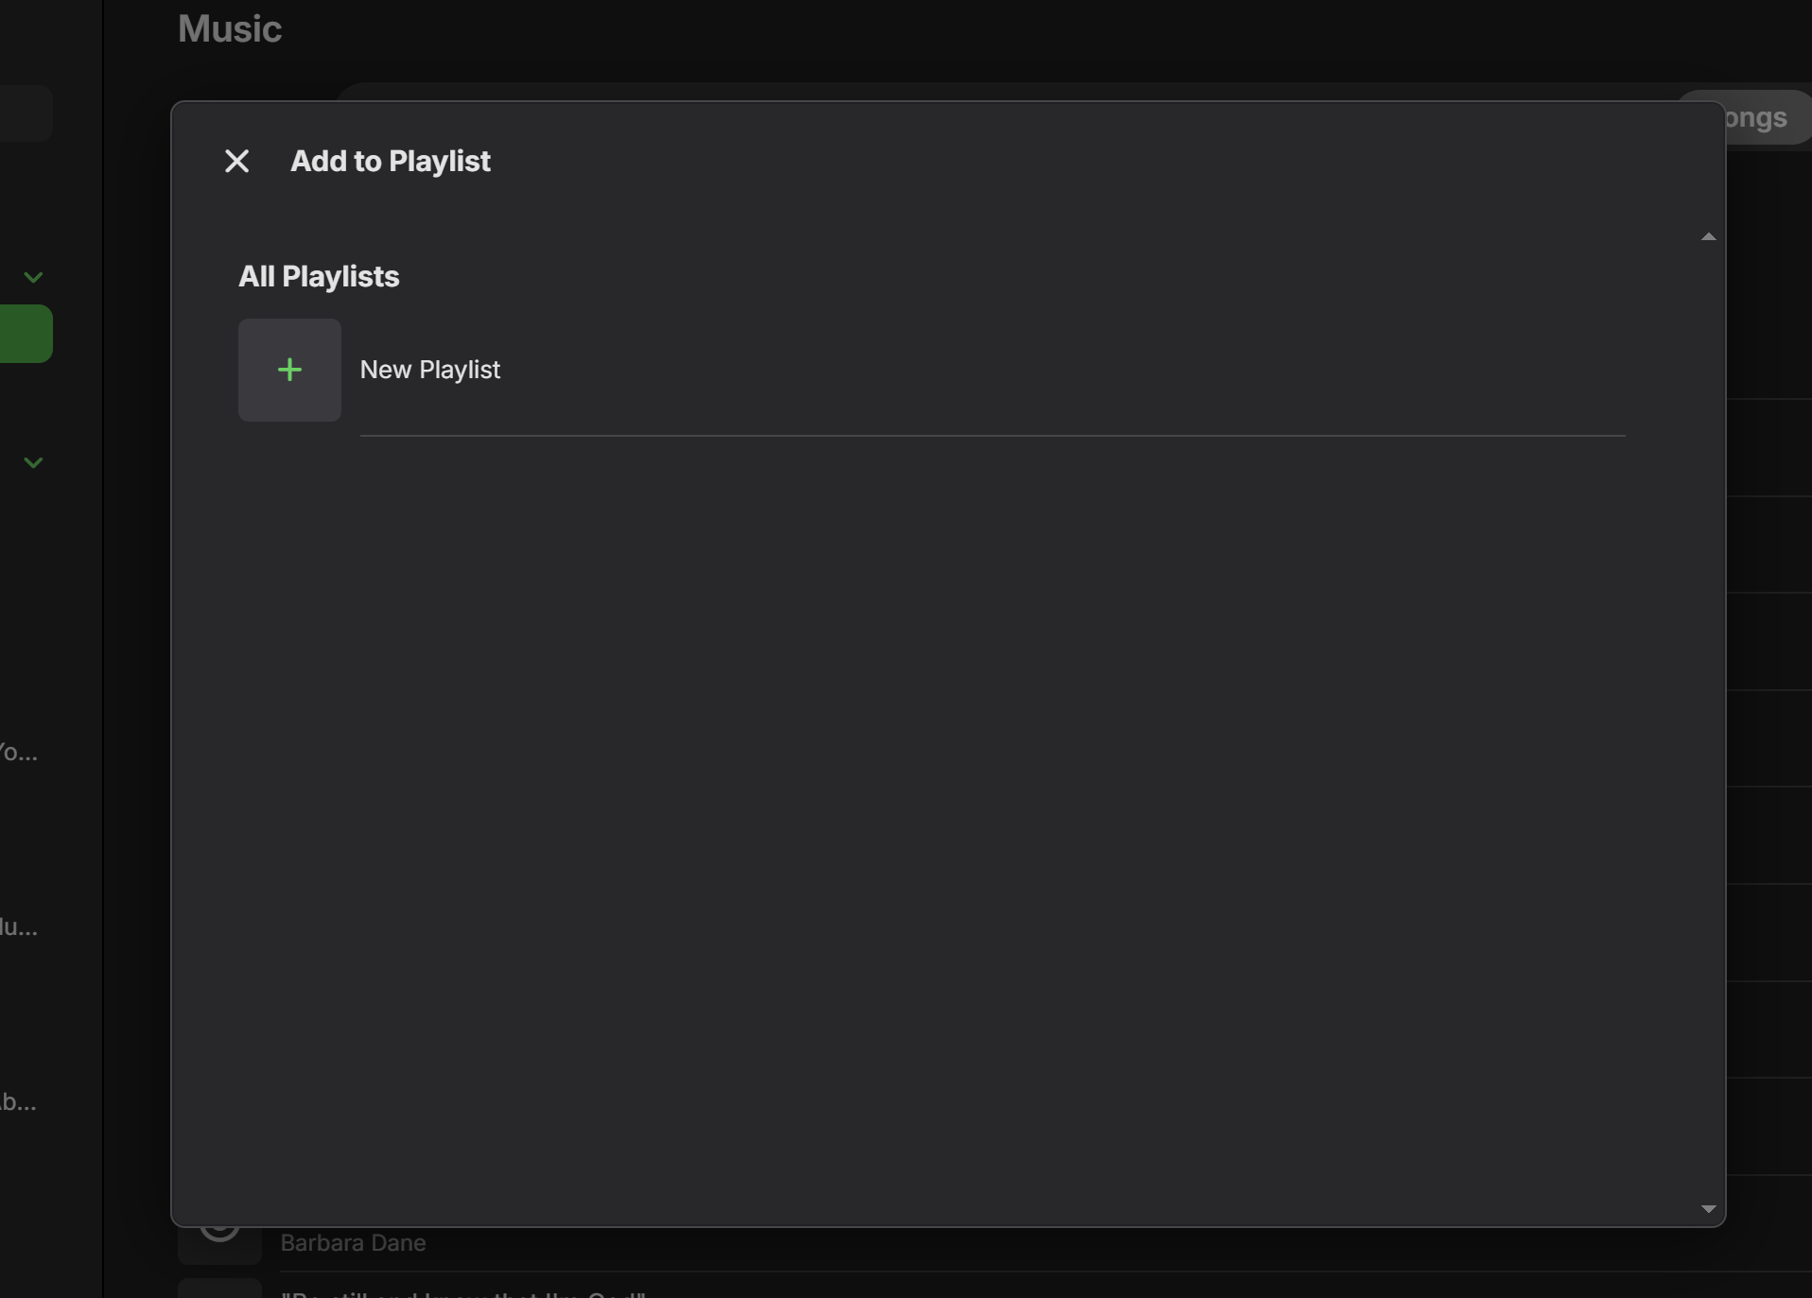This screenshot has width=1812, height=1298.
Task: Select the green highlighted sidebar item
Action: (x=25, y=334)
